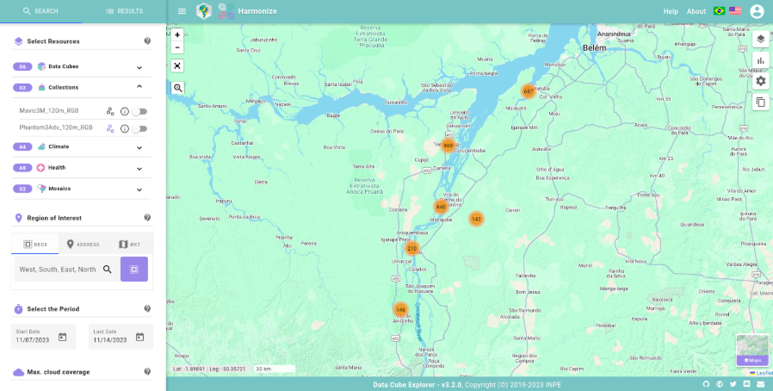Open the map layers panel icon
Viewport: 773px width, 391px height.
click(760, 40)
